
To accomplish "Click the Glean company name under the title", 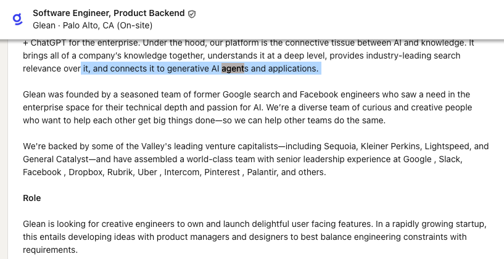I will pyautogui.click(x=44, y=25).
